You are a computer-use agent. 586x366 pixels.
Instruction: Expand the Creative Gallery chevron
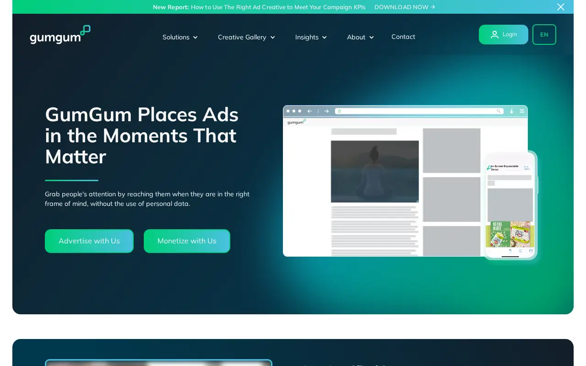point(272,38)
